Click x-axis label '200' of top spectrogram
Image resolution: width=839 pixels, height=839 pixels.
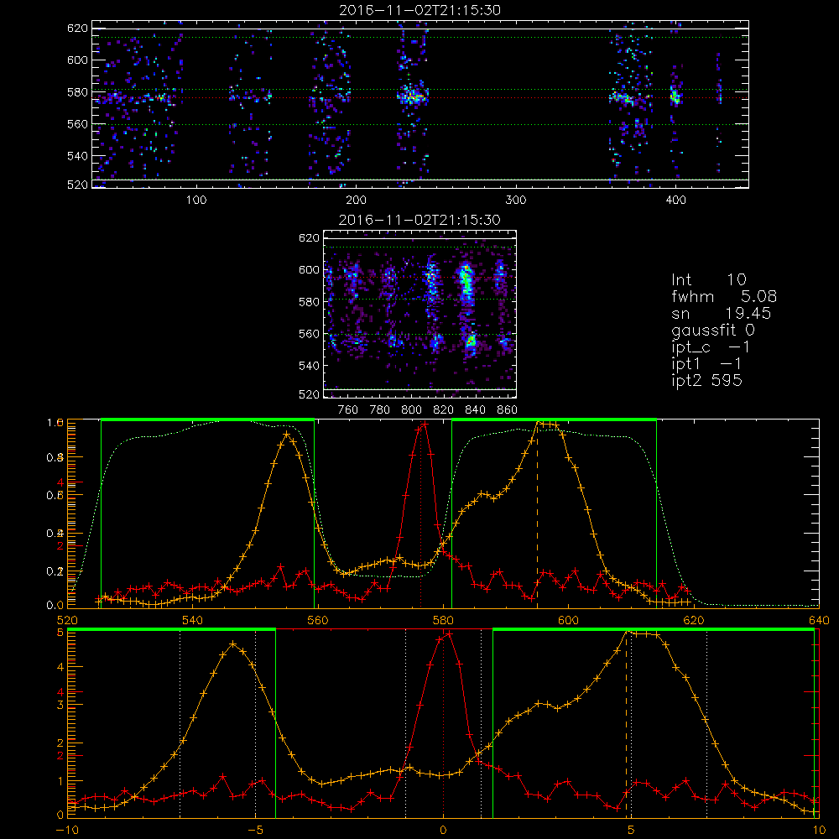pos(356,201)
